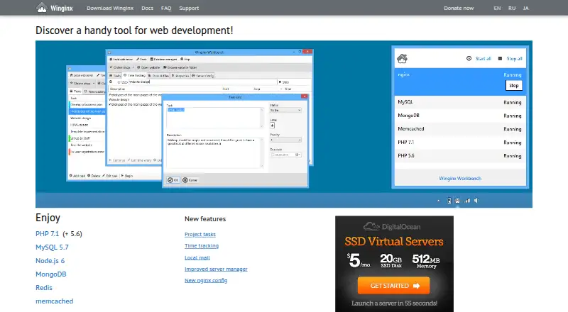Viewport: 568px width, 312px height.
Task: Select the MongoDB row in the server manager
Action: click(459, 116)
